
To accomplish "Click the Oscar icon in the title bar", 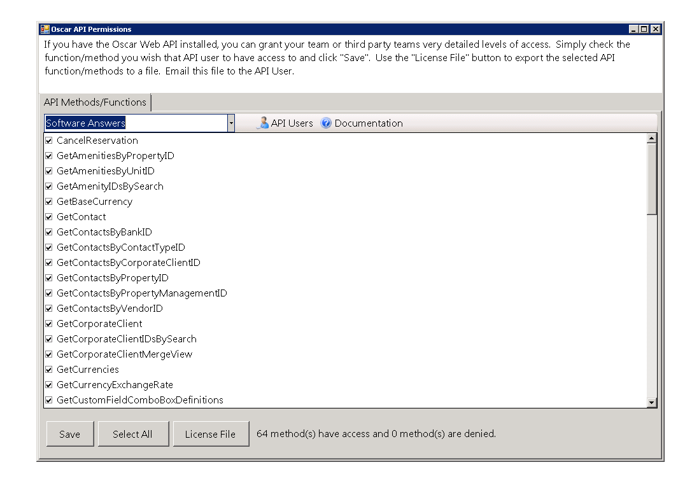I will click(x=45, y=29).
